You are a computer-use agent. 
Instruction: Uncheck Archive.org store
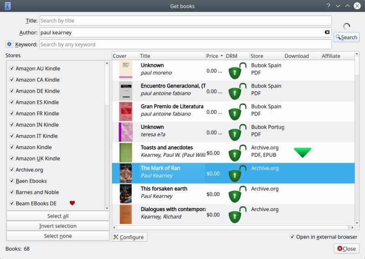click(12, 170)
